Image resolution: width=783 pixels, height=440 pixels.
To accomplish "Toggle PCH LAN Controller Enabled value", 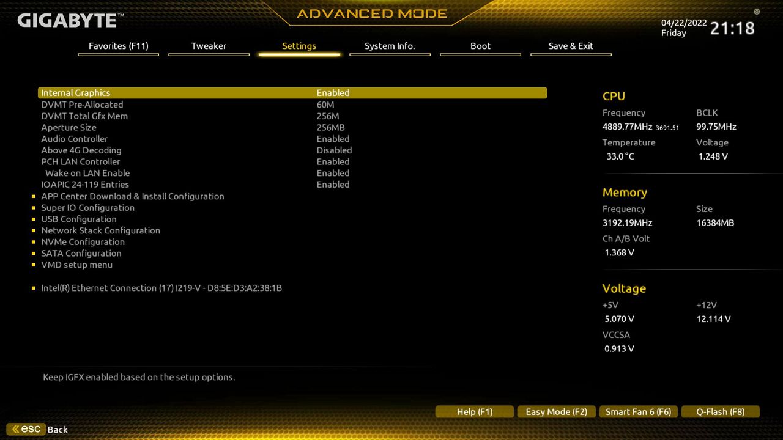I will tap(333, 162).
